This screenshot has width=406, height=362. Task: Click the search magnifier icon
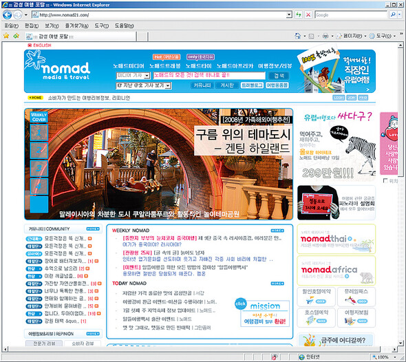point(394,14)
